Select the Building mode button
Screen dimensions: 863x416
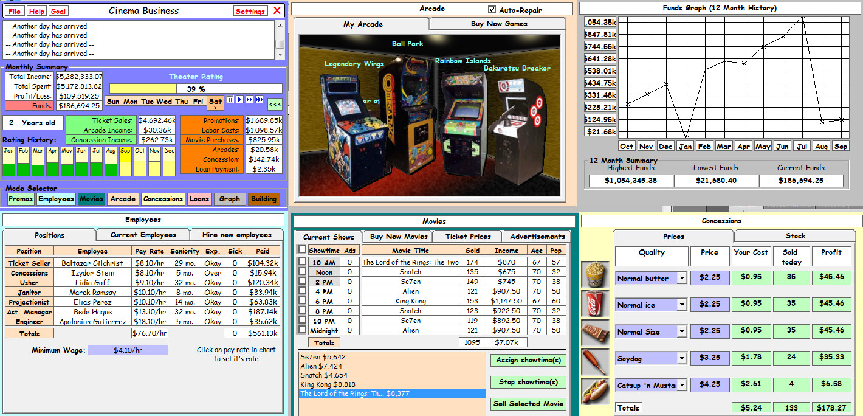click(264, 199)
